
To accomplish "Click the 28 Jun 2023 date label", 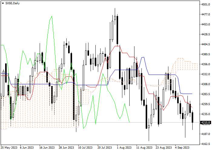I will 66,147.
